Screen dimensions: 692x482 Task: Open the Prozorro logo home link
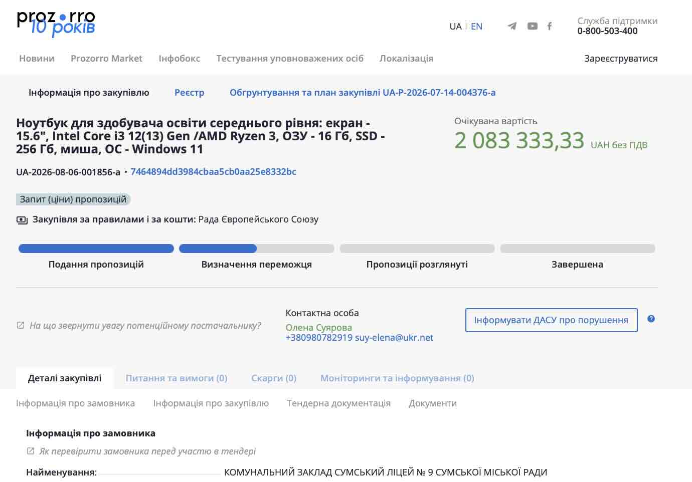point(56,24)
